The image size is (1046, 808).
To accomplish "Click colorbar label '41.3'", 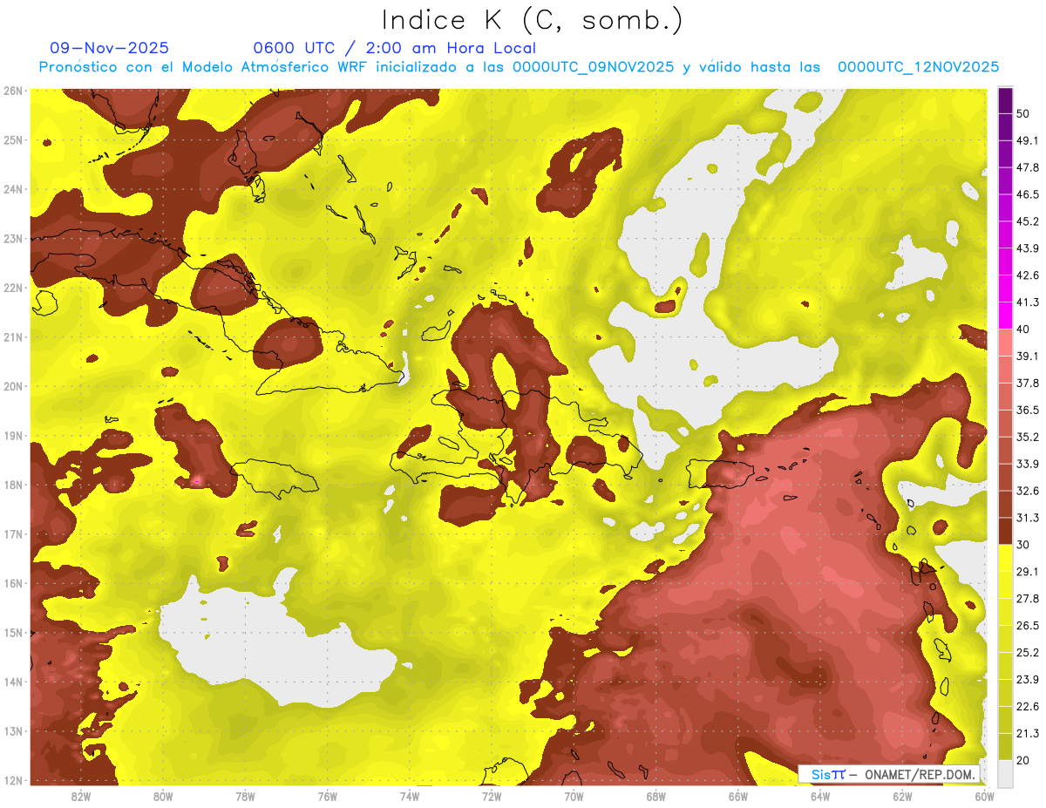I will (x=1028, y=302).
